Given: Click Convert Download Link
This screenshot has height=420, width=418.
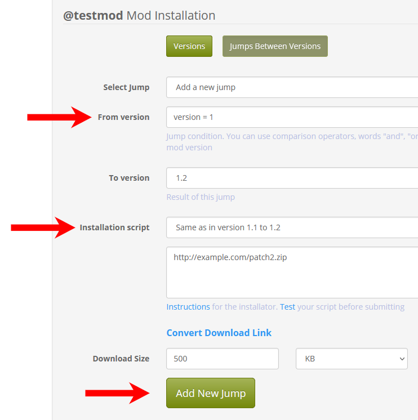Looking at the screenshot, I should [219, 333].
